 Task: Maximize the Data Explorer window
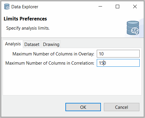tap(117, 7)
